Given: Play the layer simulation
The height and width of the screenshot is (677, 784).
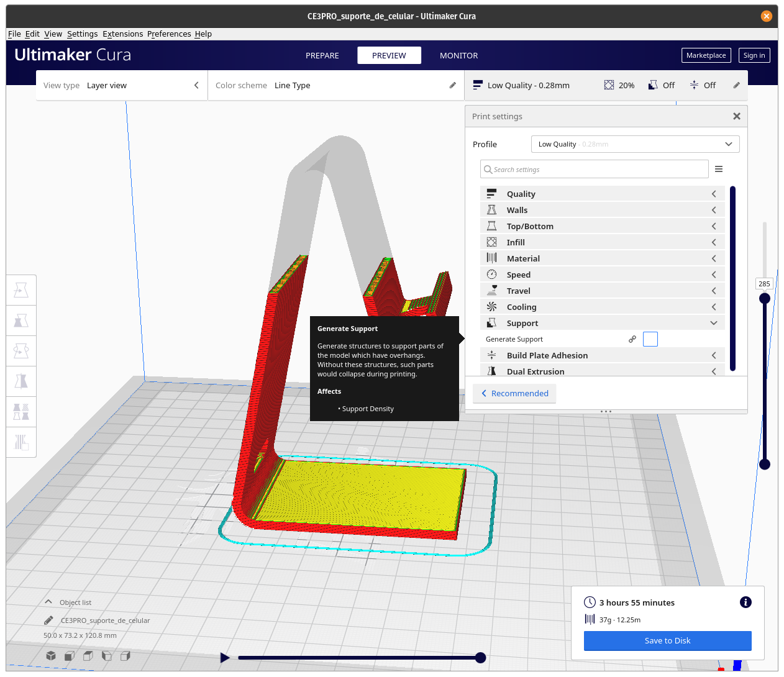Looking at the screenshot, I should coord(225,658).
